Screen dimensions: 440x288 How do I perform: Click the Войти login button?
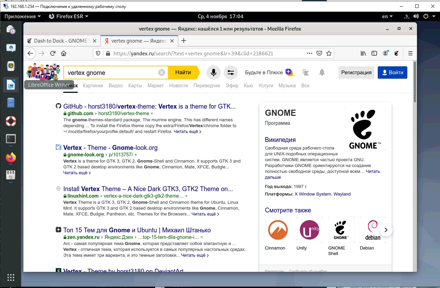click(393, 73)
